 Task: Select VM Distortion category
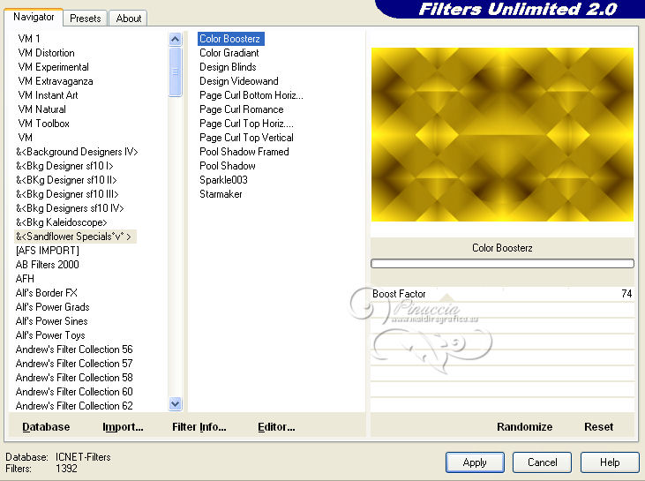click(46, 53)
